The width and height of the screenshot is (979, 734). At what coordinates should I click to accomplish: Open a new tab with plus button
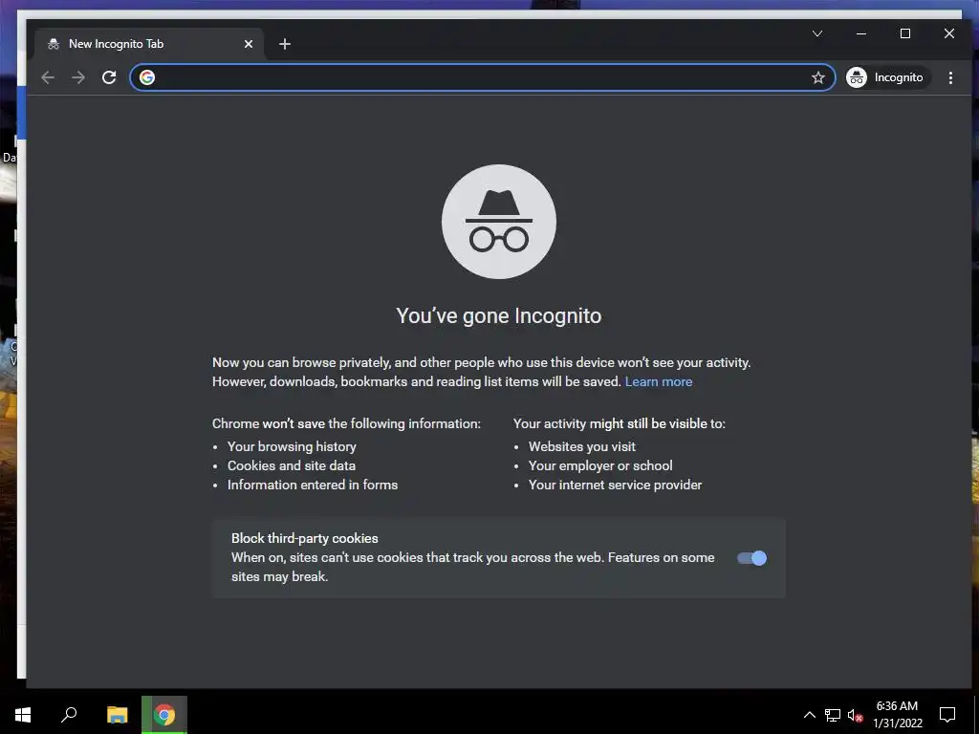[285, 44]
